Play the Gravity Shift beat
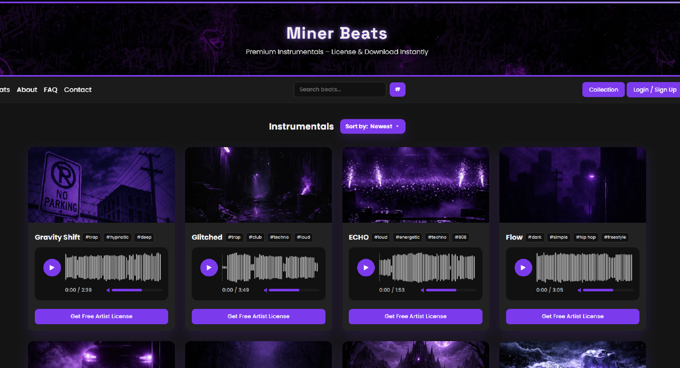Screen dimensions: 680x368 point(52,268)
